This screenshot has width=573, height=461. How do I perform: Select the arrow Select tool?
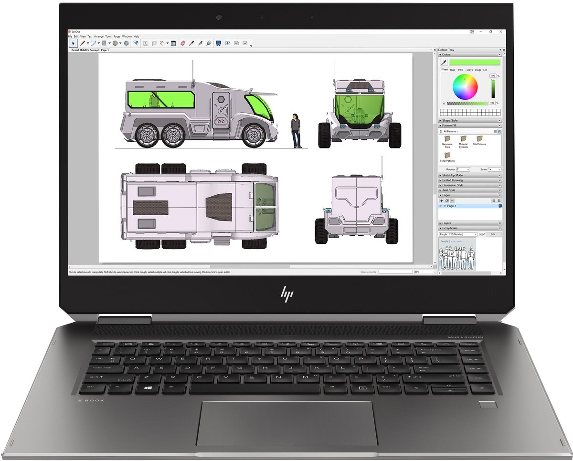pos(73,43)
